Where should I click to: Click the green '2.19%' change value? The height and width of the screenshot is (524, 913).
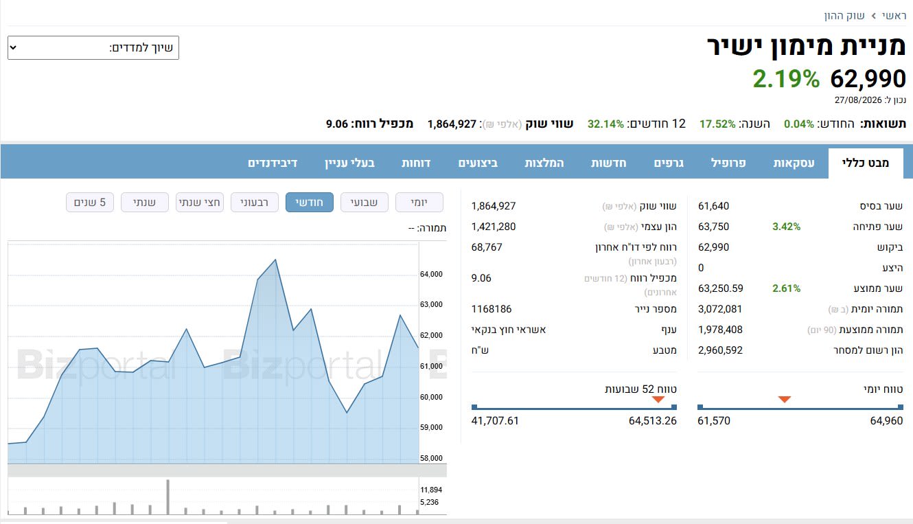(x=787, y=79)
